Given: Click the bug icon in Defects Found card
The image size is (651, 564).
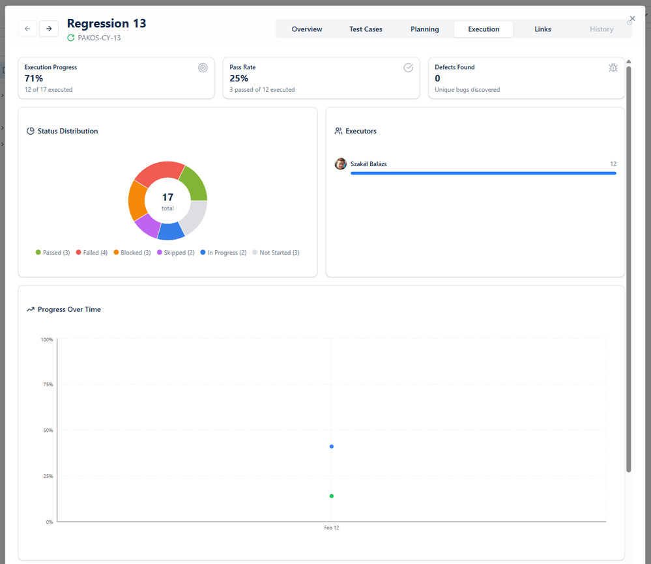Looking at the screenshot, I should pyautogui.click(x=613, y=68).
